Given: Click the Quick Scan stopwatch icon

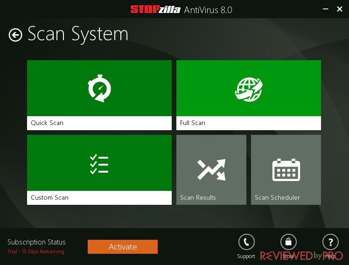Looking at the screenshot, I should (x=99, y=88).
